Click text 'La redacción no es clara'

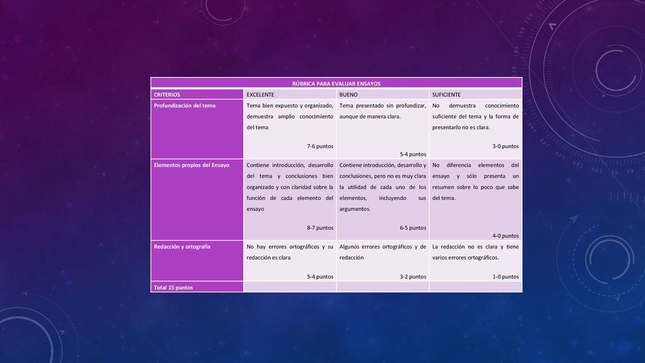(465, 247)
